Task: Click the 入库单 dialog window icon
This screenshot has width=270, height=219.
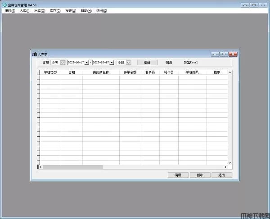Action: tap(35, 54)
